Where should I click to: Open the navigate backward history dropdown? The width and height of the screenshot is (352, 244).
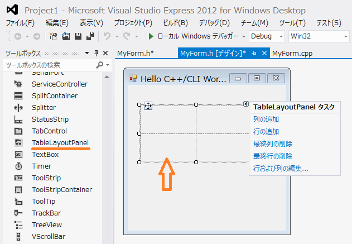27,36
